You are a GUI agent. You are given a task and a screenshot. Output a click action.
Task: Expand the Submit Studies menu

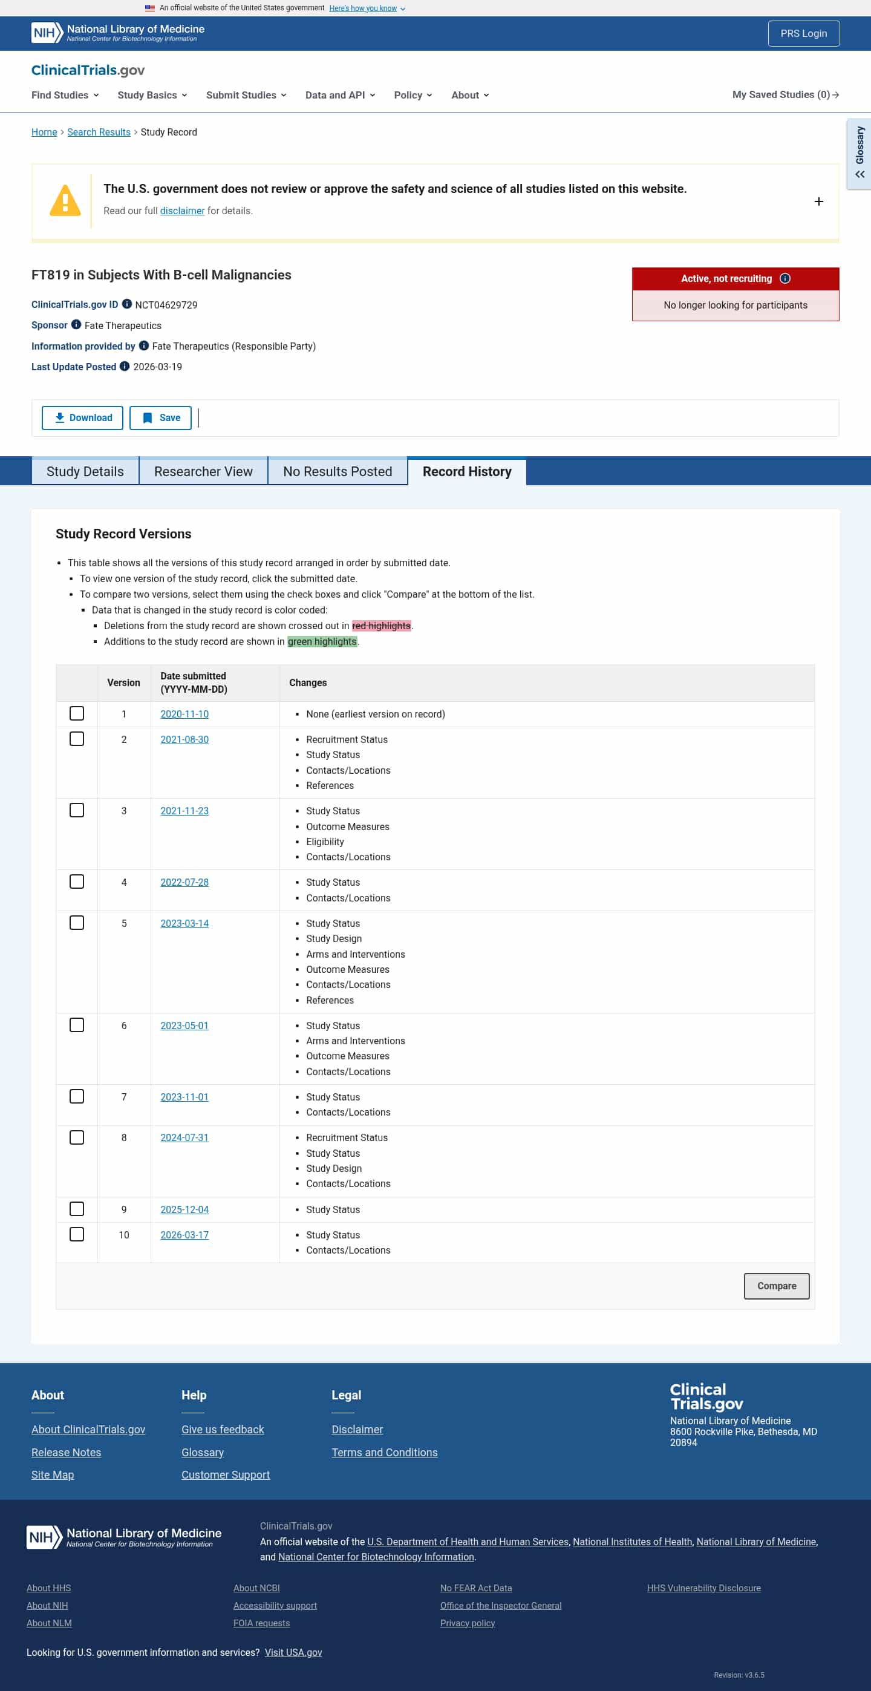(x=246, y=95)
